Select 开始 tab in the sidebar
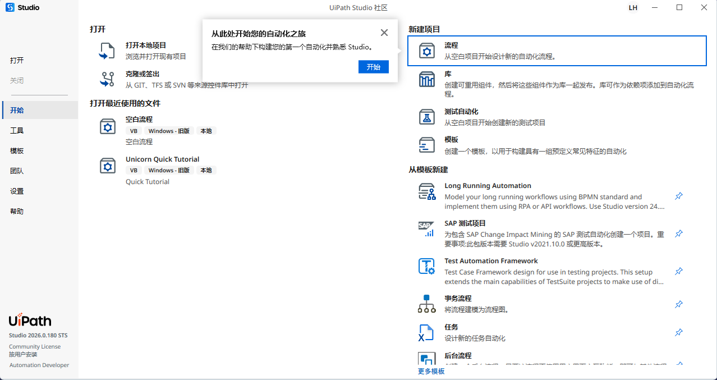The width and height of the screenshot is (717, 380). pyautogui.click(x=39, y=110)
